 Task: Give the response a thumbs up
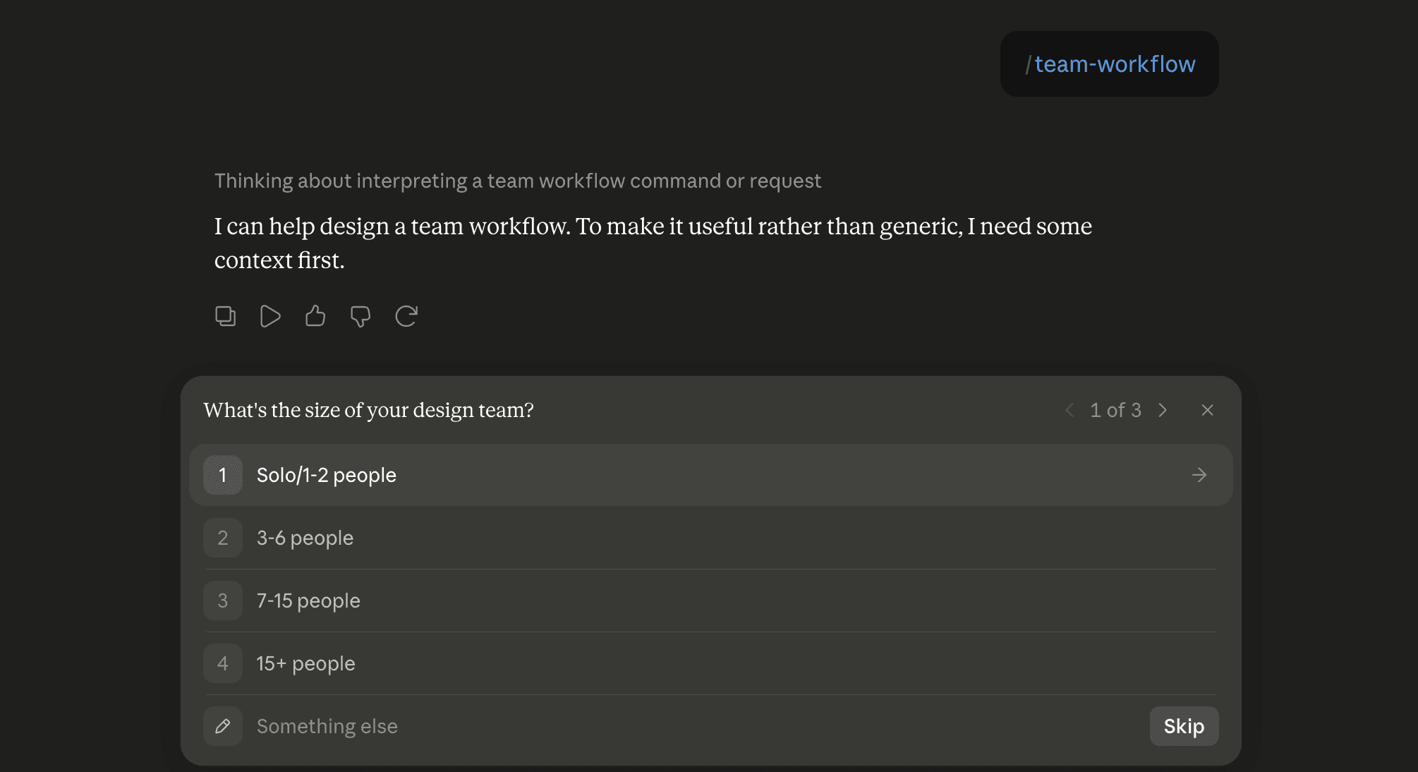coord(315,315)
